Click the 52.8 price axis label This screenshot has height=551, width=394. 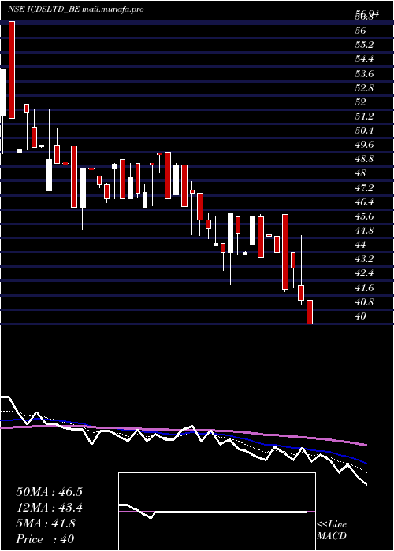click(x=364, y=87)
